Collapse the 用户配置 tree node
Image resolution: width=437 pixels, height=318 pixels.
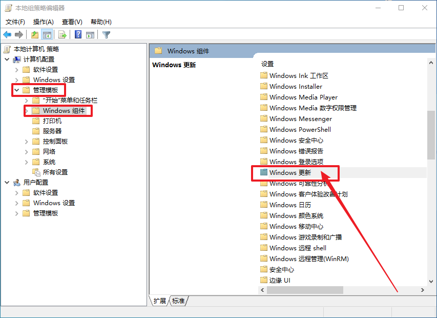pyautogui.click(x=7, y=183)
